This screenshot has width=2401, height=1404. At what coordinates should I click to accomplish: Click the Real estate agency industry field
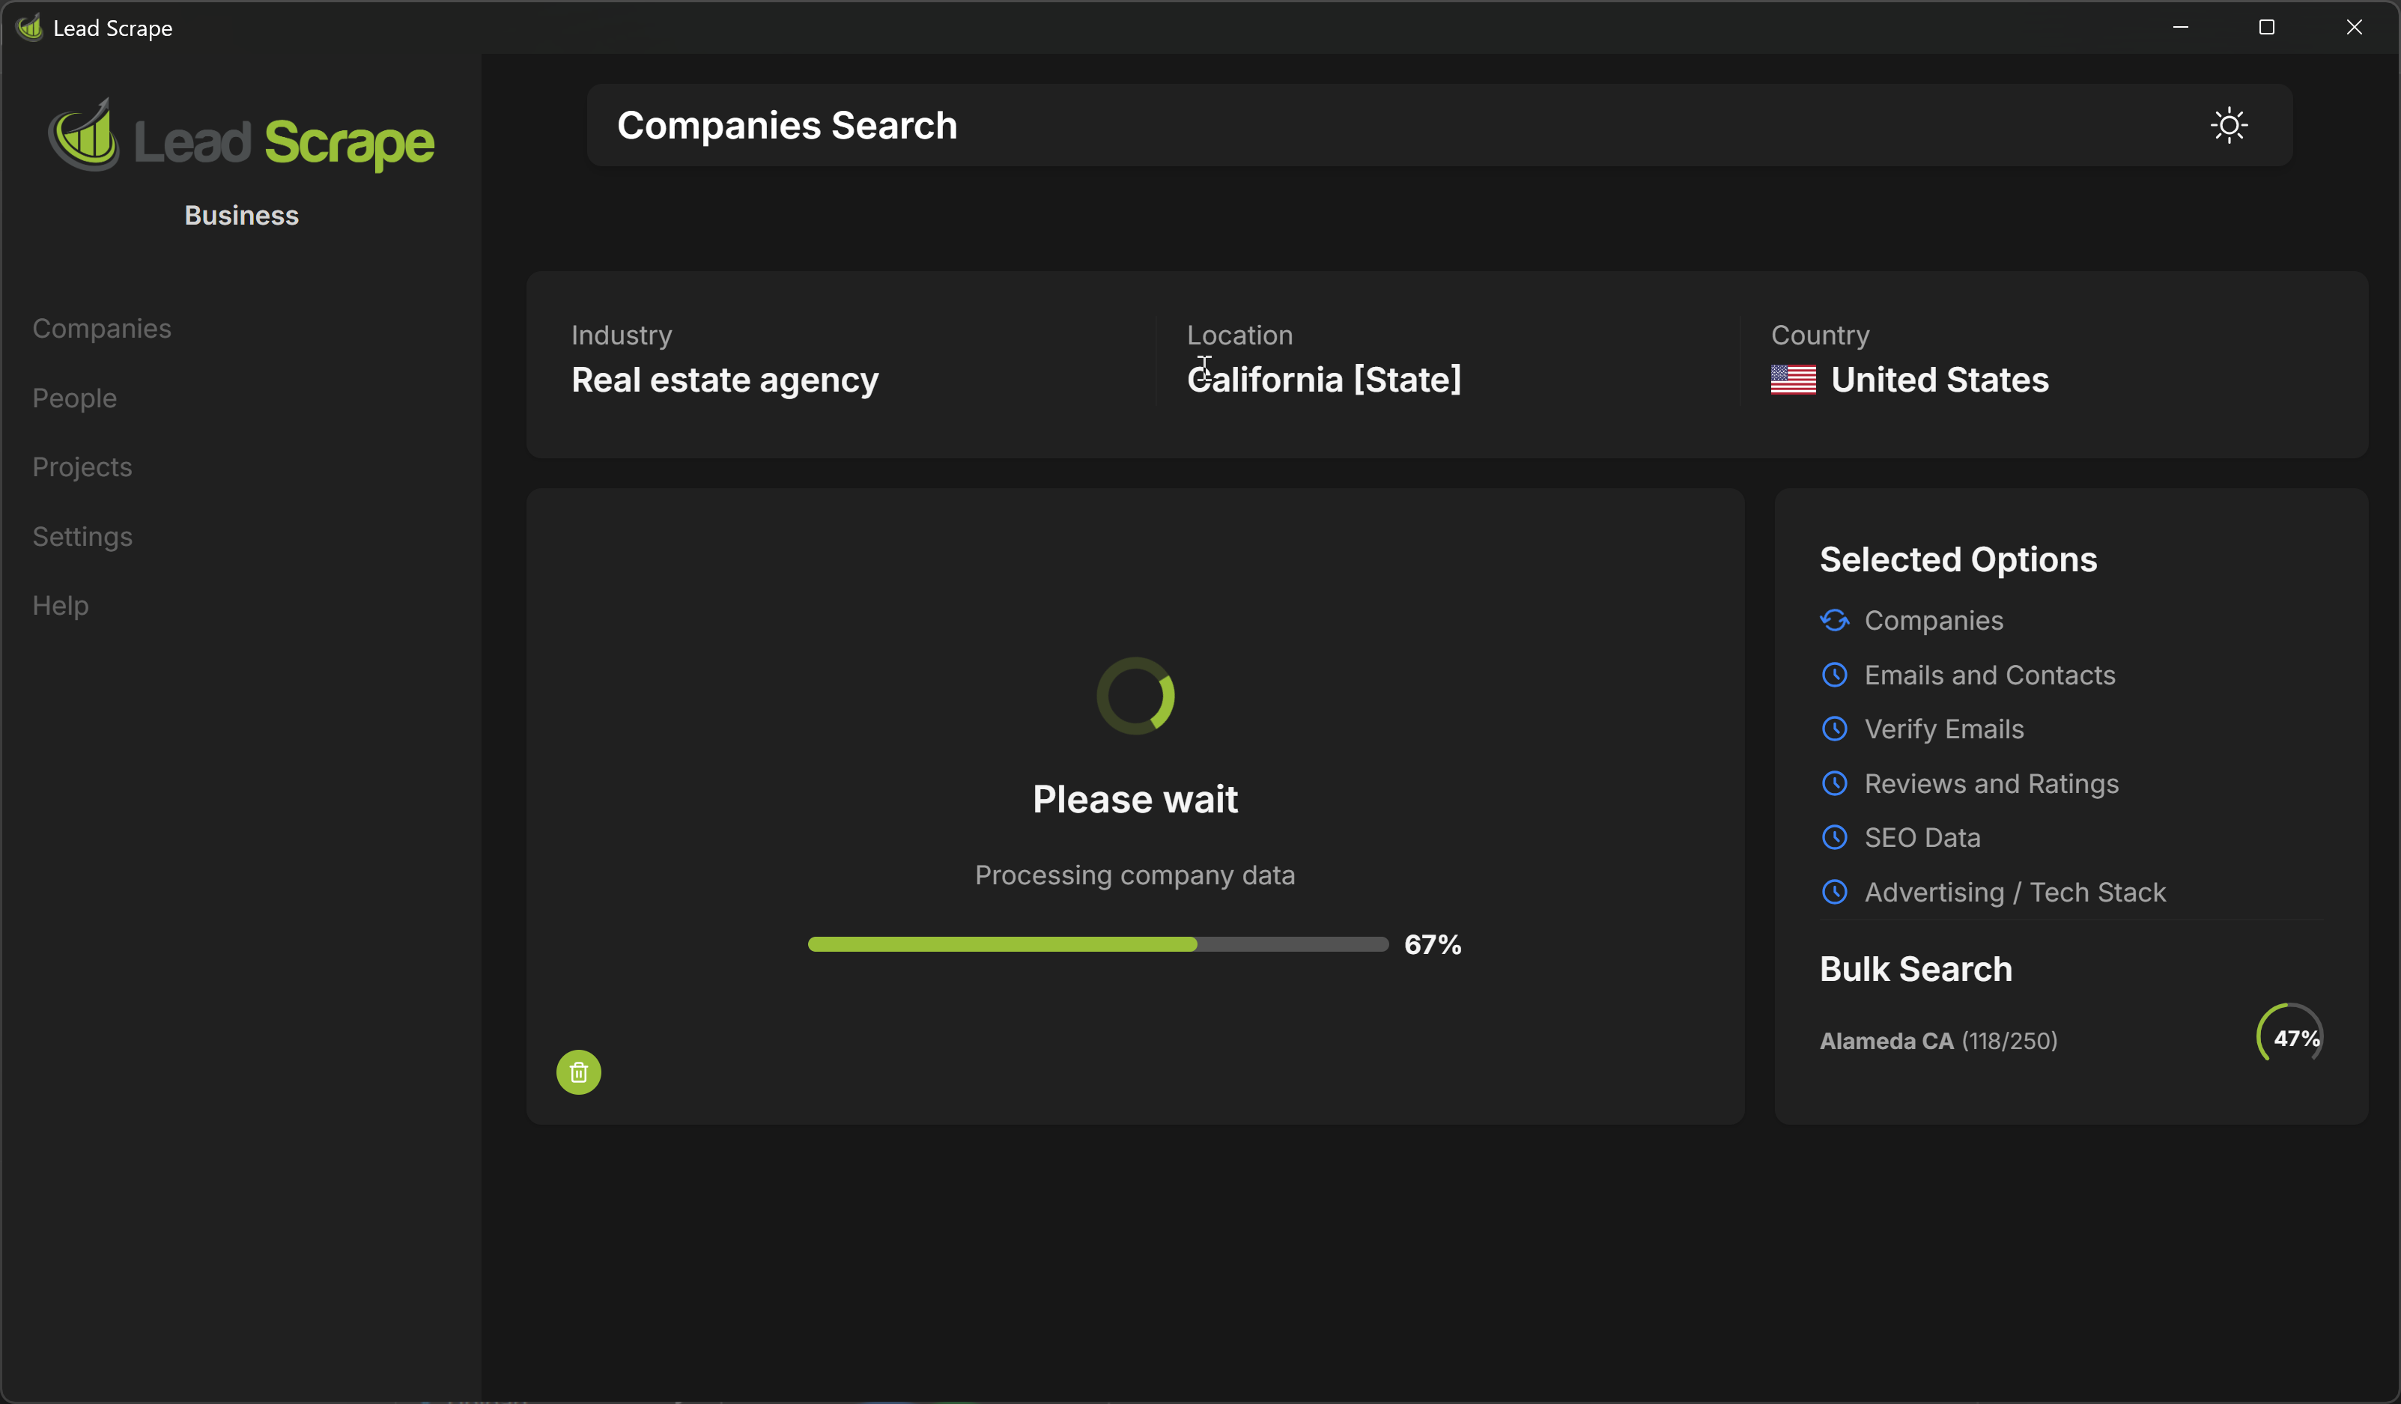(x=724, y=380)
